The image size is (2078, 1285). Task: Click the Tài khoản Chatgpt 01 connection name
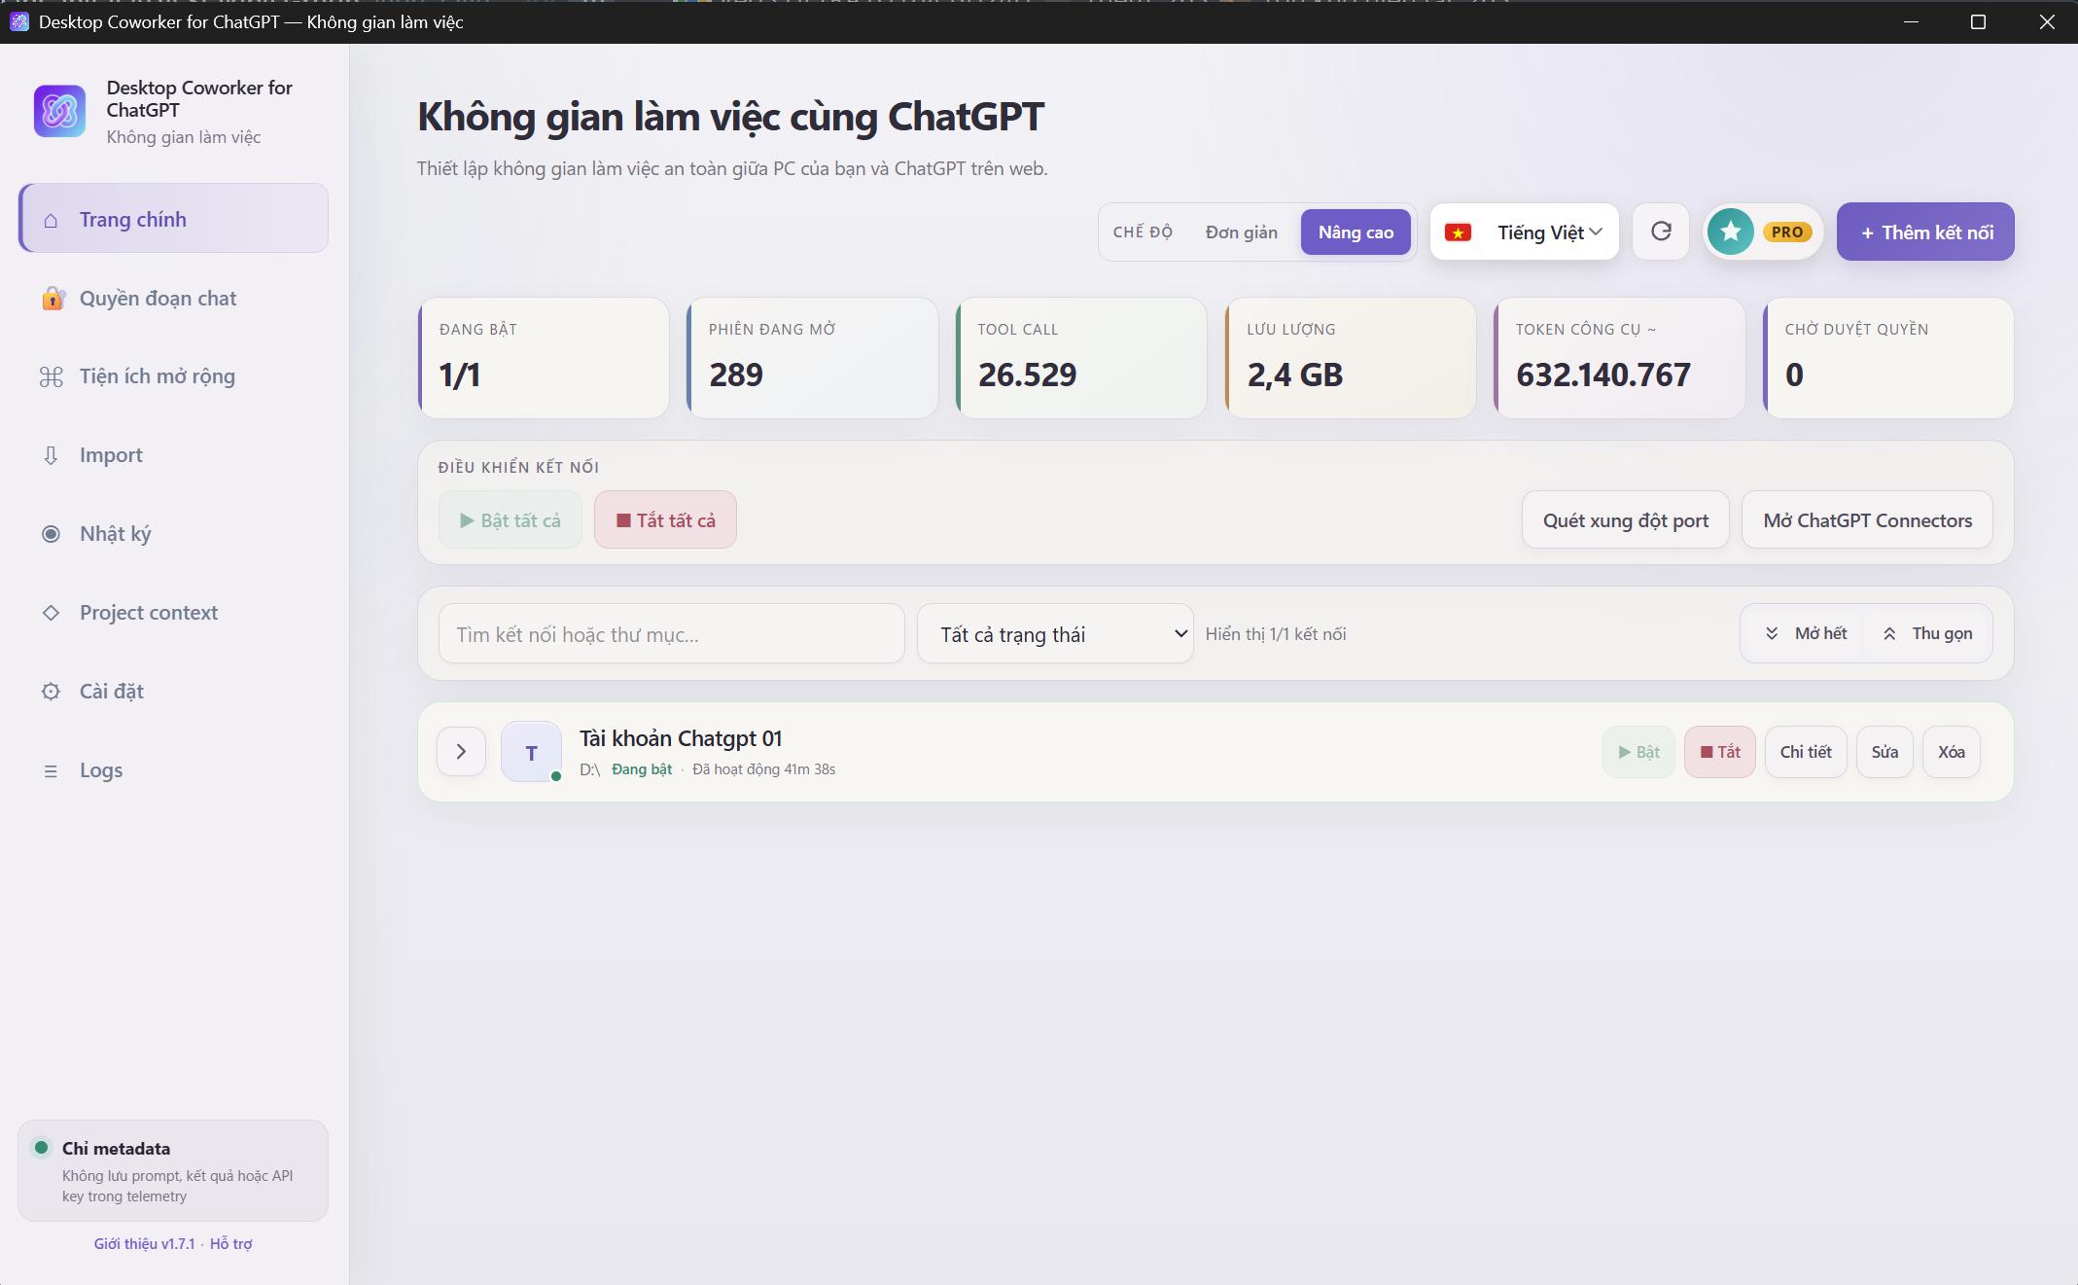681,738
